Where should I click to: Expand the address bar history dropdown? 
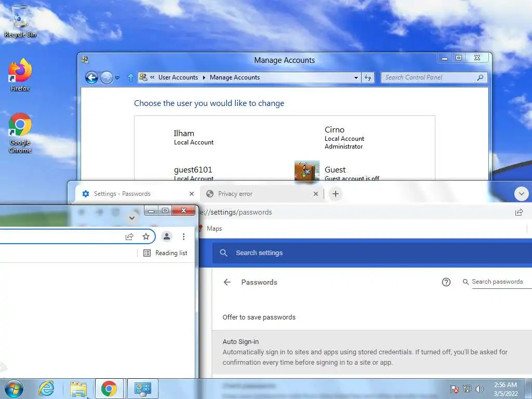[356, 78]
